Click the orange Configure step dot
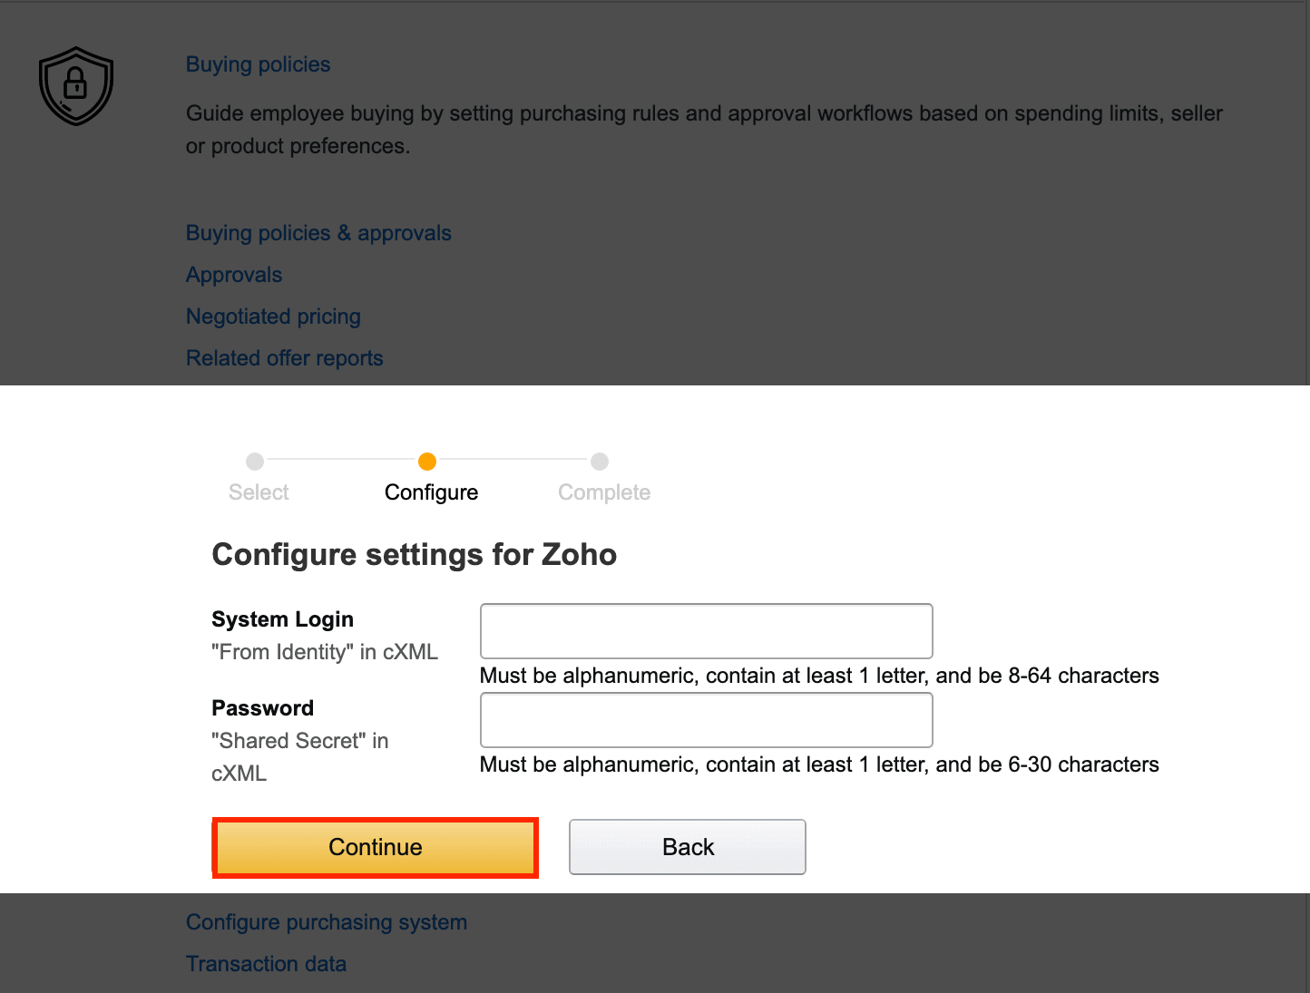Screen dimensions: 1310x993 click(427, 462)
